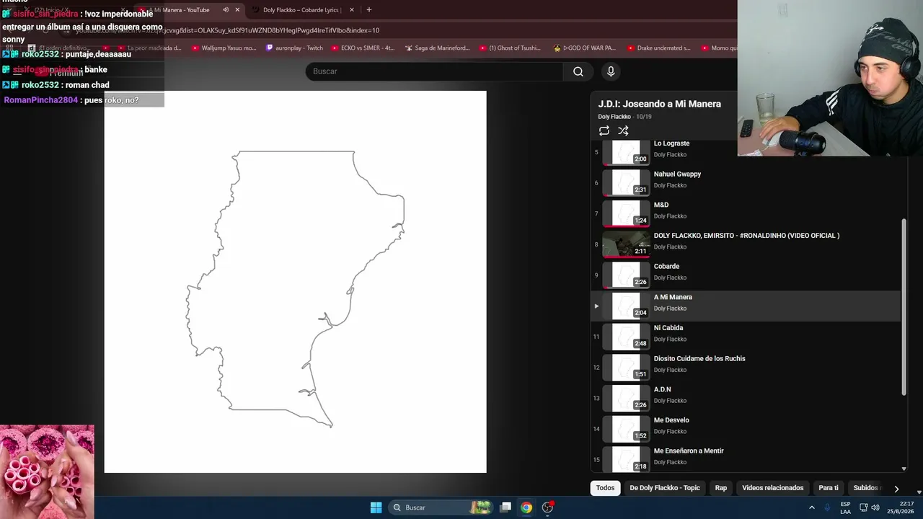Image resolution: width=923 pixels, height=519 pixels.
Task: Click M&D song title in playlist
Action: click(x=661, y=205)
